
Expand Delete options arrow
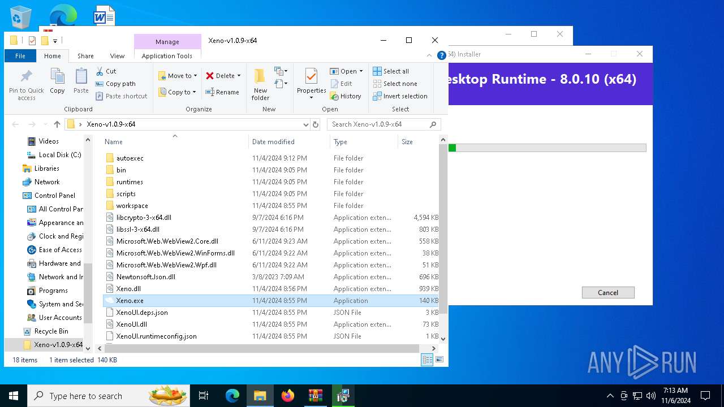click(239, 76)
